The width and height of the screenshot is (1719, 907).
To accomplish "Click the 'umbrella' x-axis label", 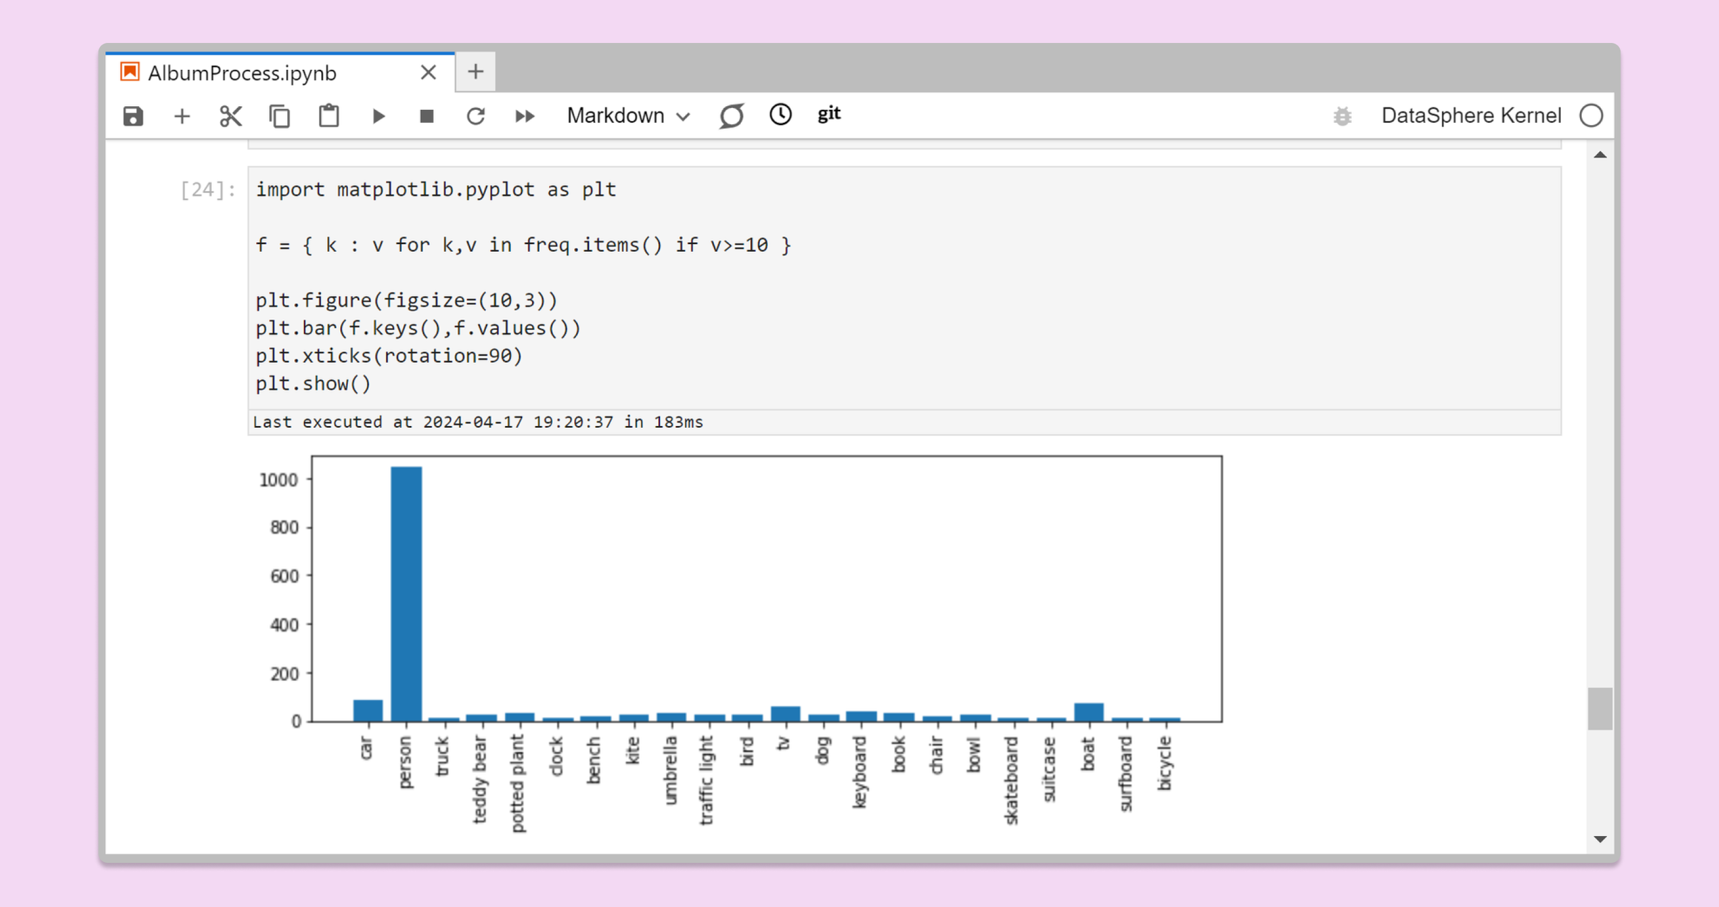I will pyautogui.click(x=671, y=770).
